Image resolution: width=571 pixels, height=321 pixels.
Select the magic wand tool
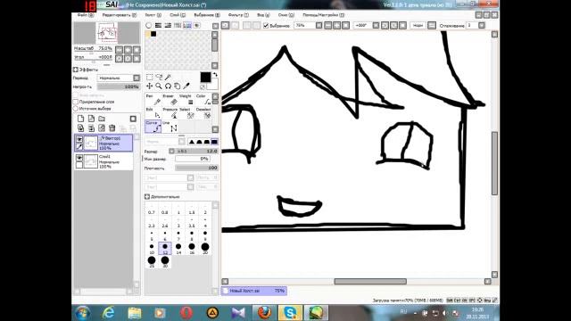click(168, 78)
